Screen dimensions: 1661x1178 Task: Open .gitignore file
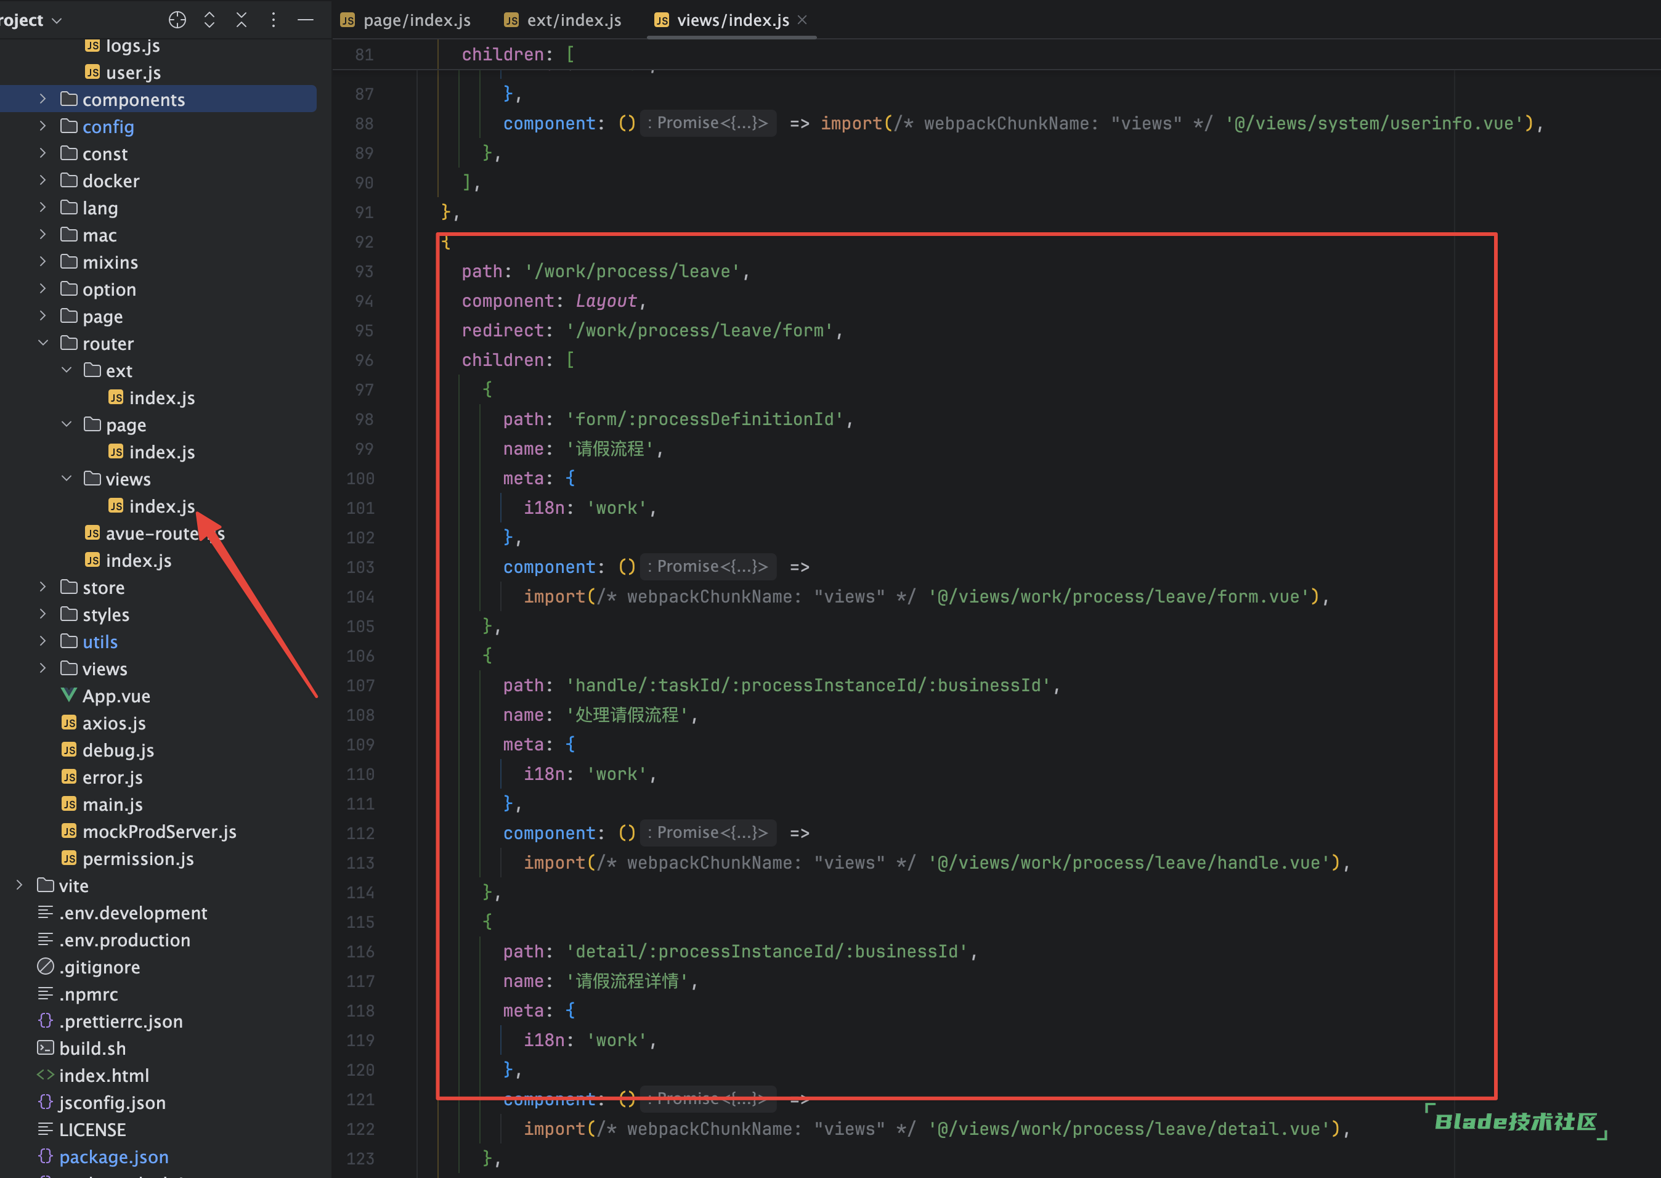[89, 967]
